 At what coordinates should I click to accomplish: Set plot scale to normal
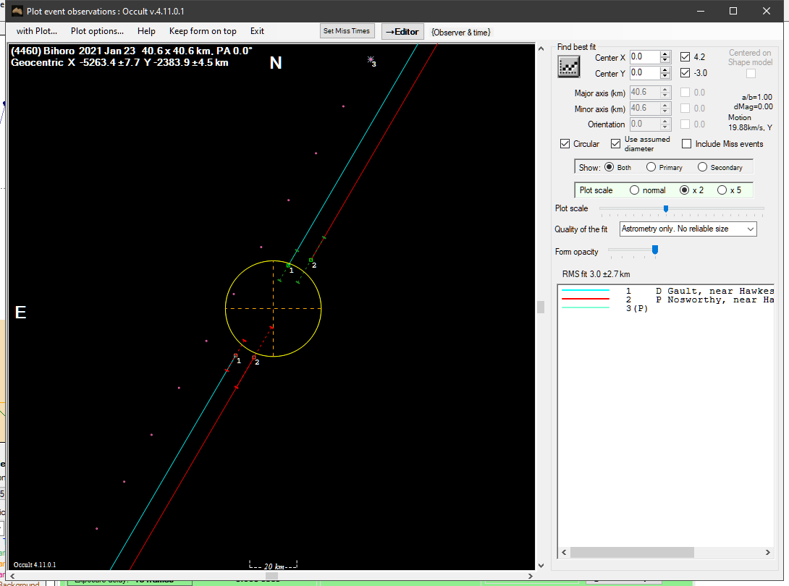(x=635, y=190)
